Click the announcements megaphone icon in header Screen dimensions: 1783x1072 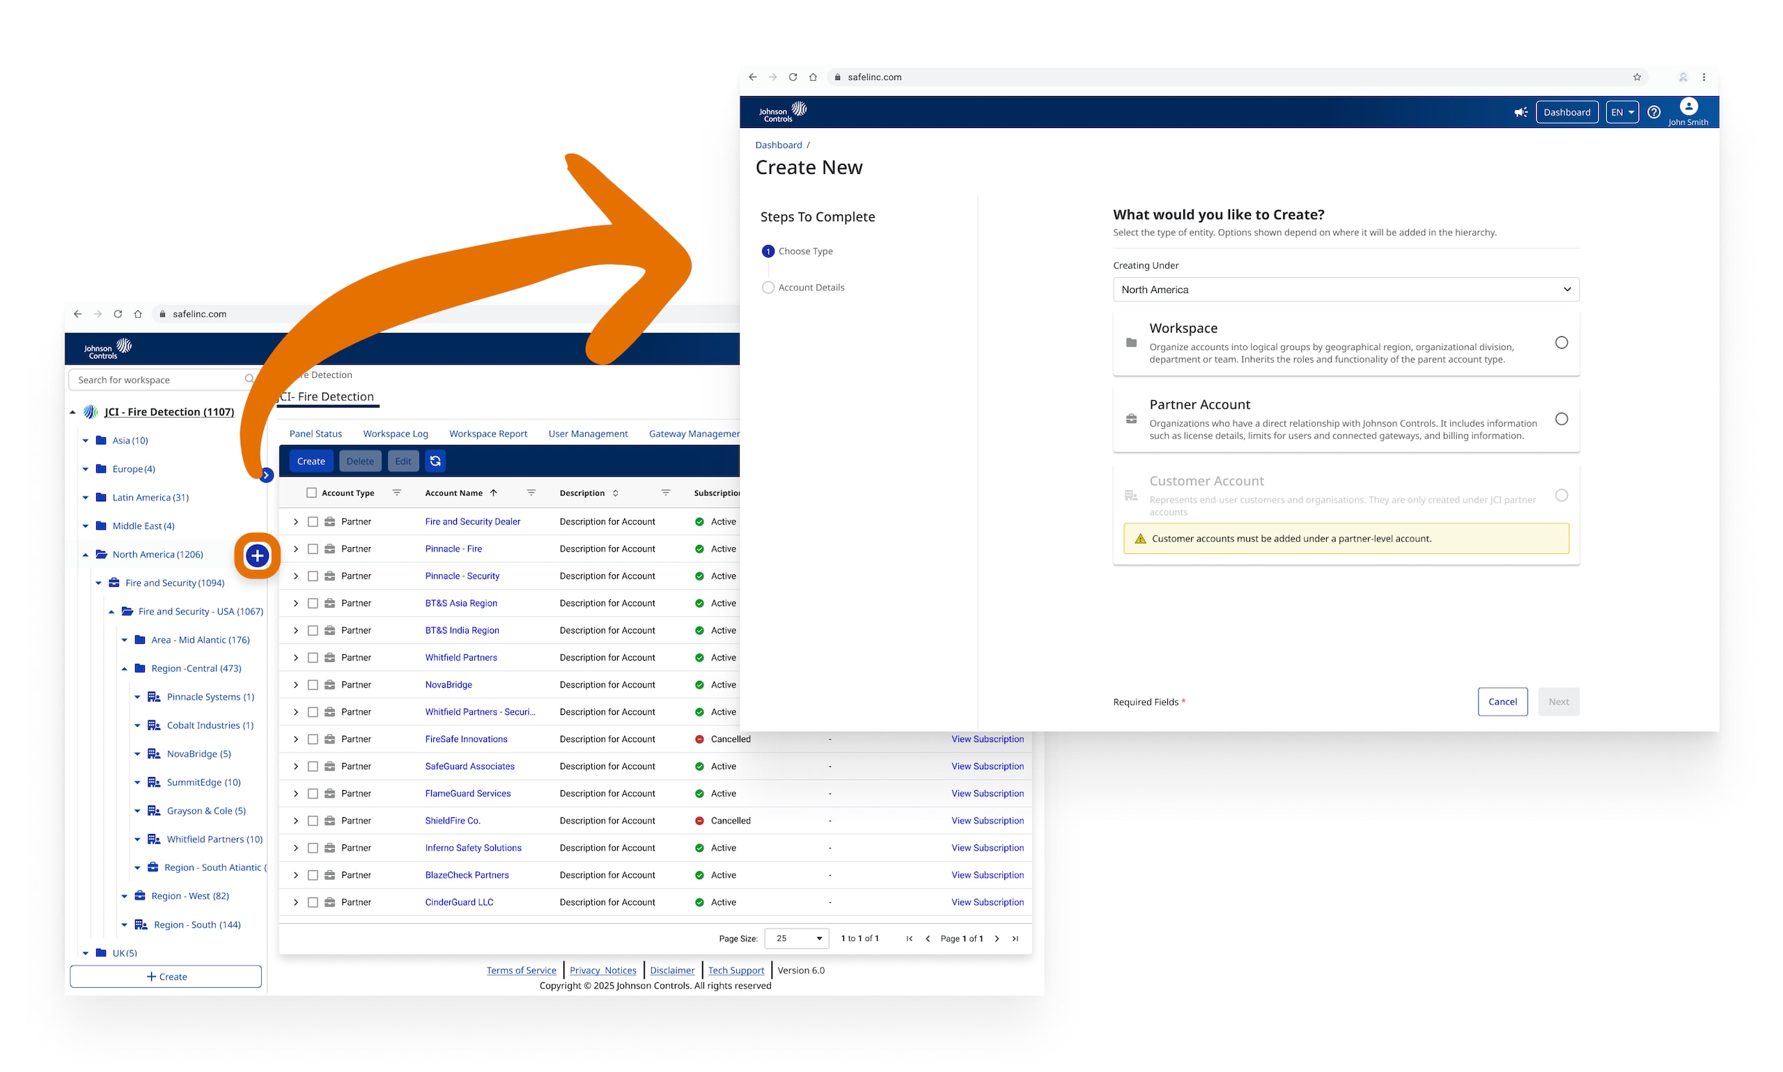[x=1520, y=112]
